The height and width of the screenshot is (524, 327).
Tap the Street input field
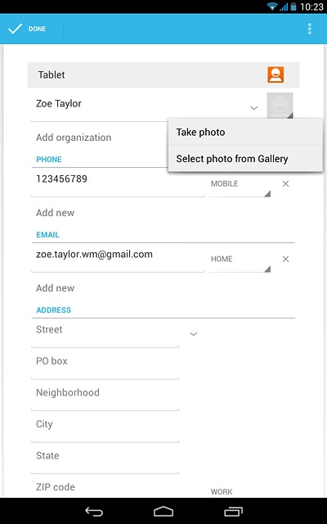tap(105, 333)
